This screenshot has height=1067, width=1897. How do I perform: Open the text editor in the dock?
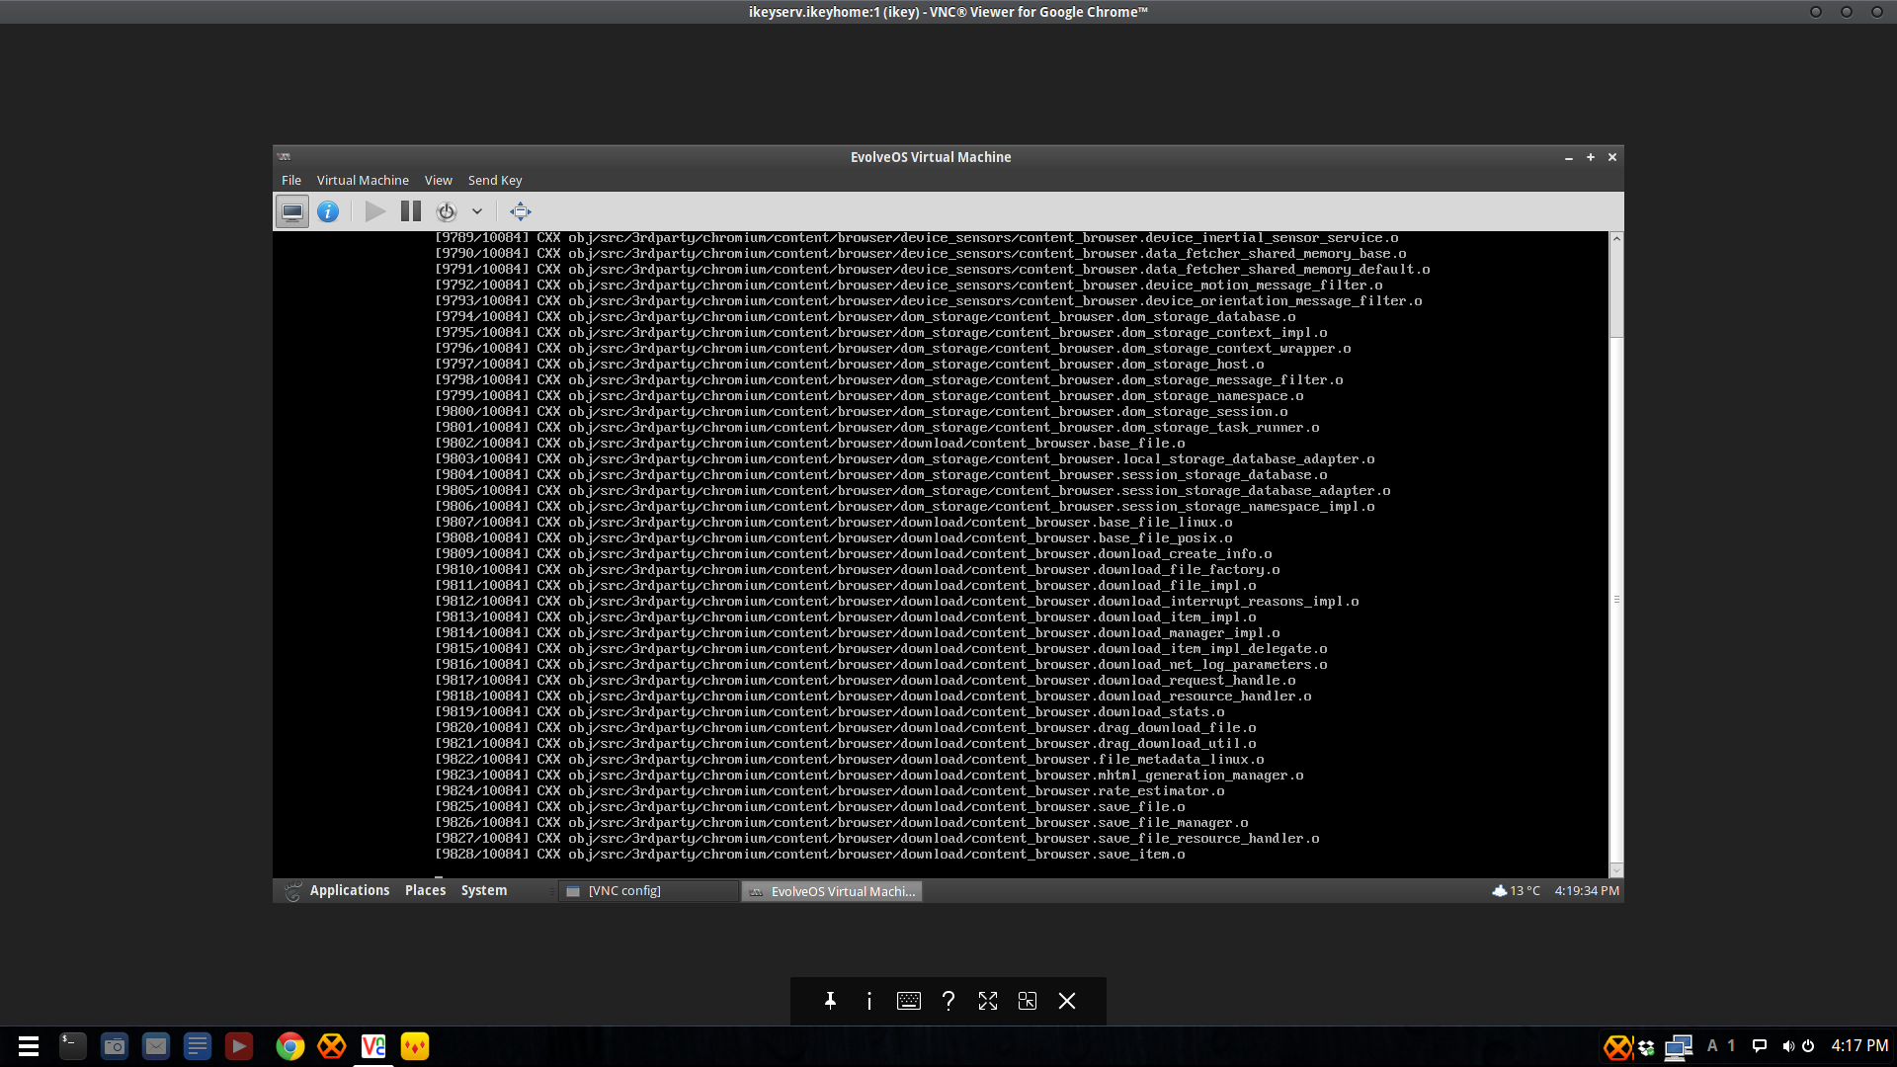tap(198, 1046)
